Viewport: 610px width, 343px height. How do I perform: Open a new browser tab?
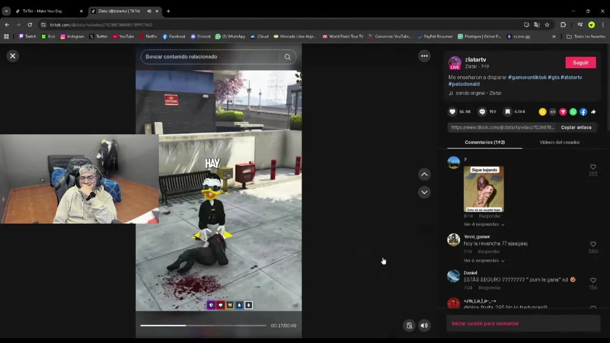(168, 11)
